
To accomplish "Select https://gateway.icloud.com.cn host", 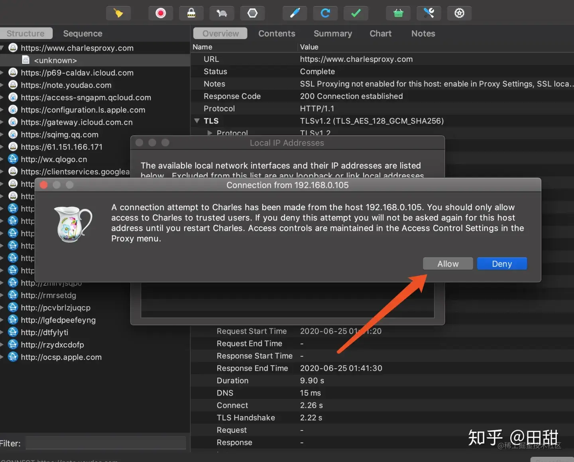I will click(77, 122).
